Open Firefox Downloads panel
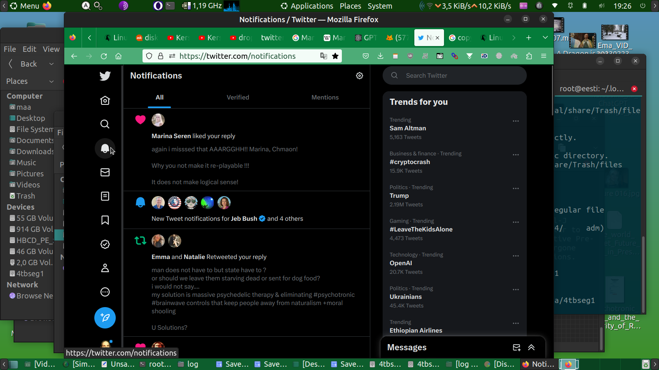659x370 pixels. [380, 56]
